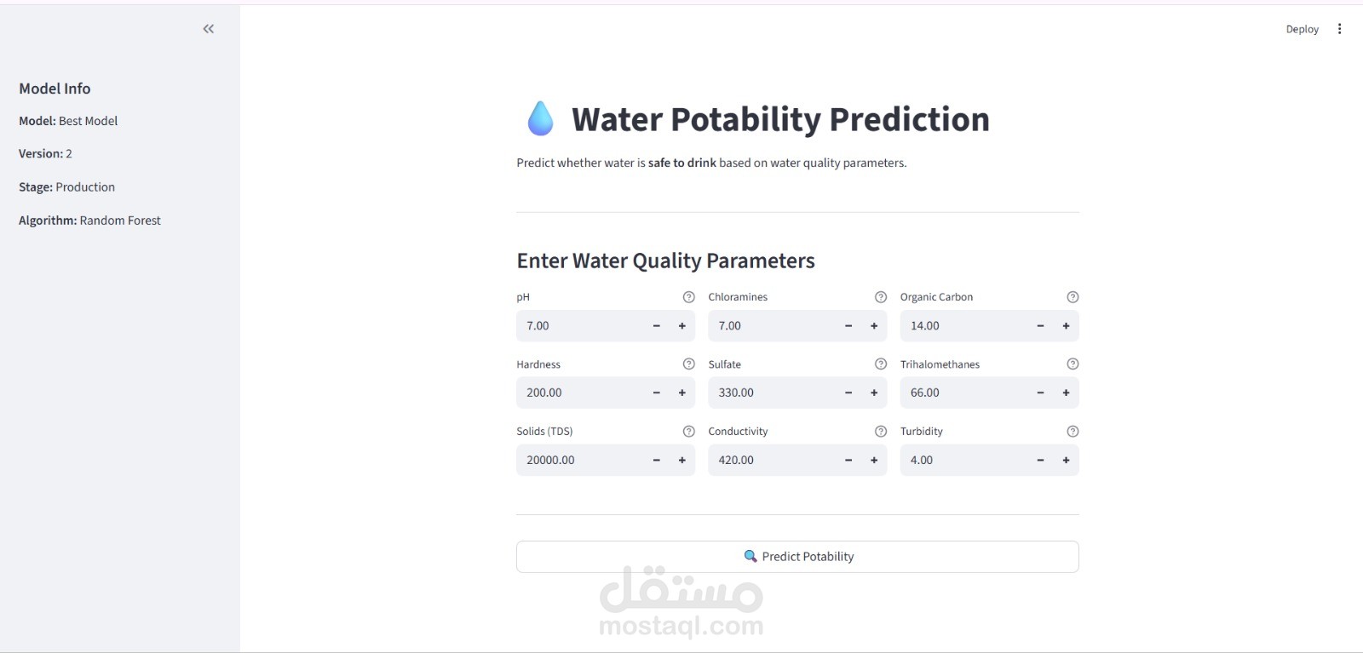Open the Sulfate help tooltip icon
Screen dimensions: 1363x653
pos(880,364)
